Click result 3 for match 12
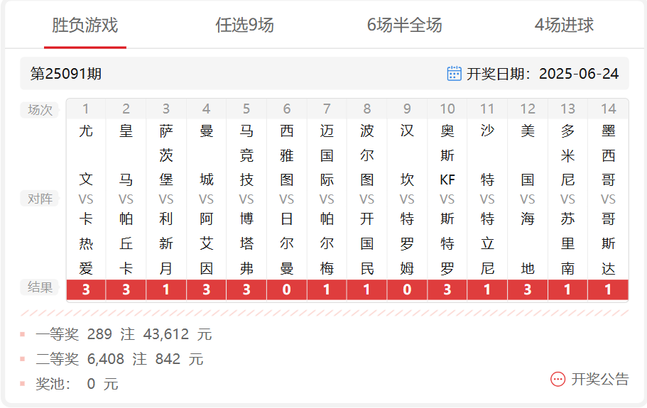This screenshot has width=647, height=408. point(528,290)
